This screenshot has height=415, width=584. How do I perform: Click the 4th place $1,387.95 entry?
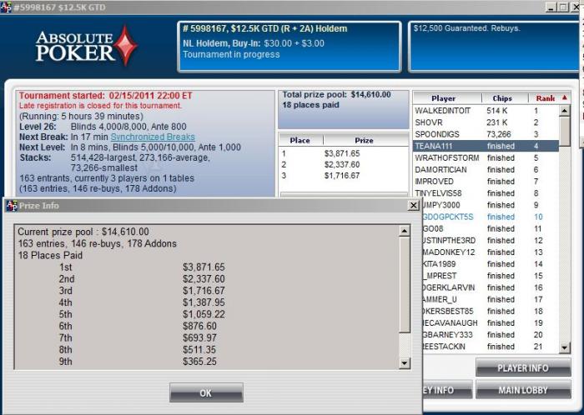142,302
